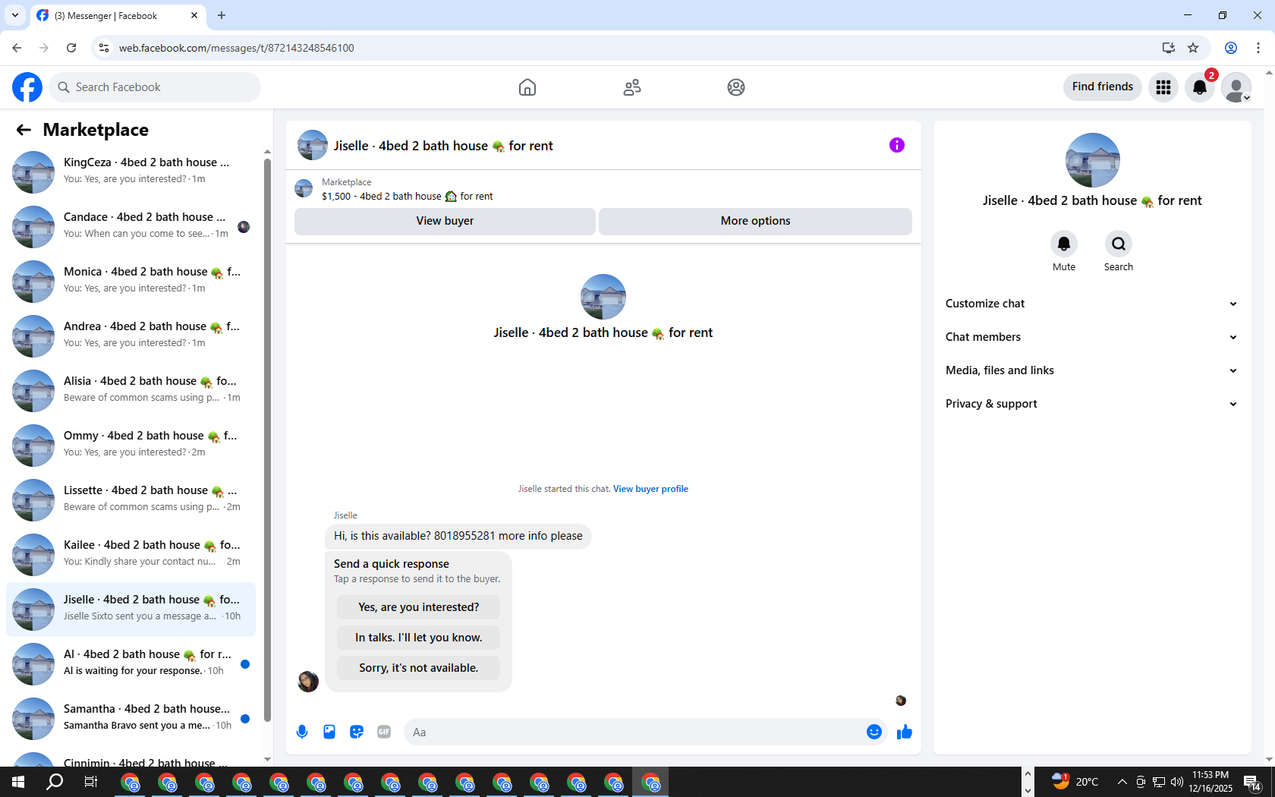Open the $1,500 4bed 2 bath house listing
The width and height of the screenshot is (1275, 797).
tap(407, 196)
